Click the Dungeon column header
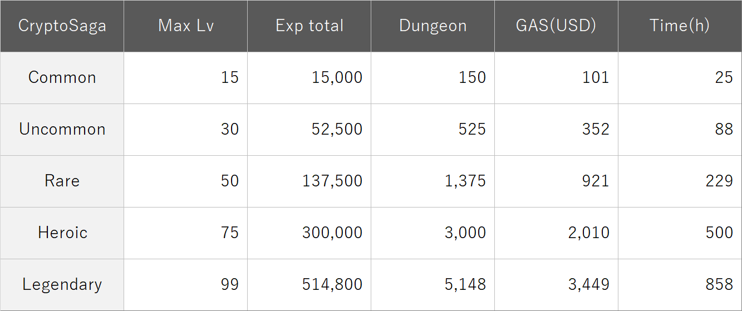742x311 pixels. pos(433,26)
